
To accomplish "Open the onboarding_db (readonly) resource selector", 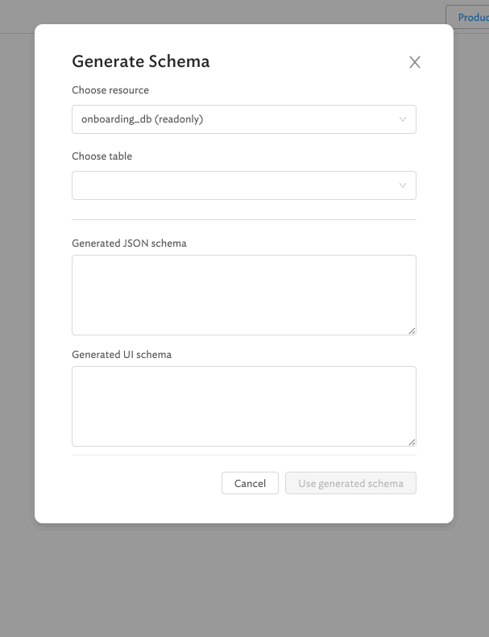I will coord(234,119).
